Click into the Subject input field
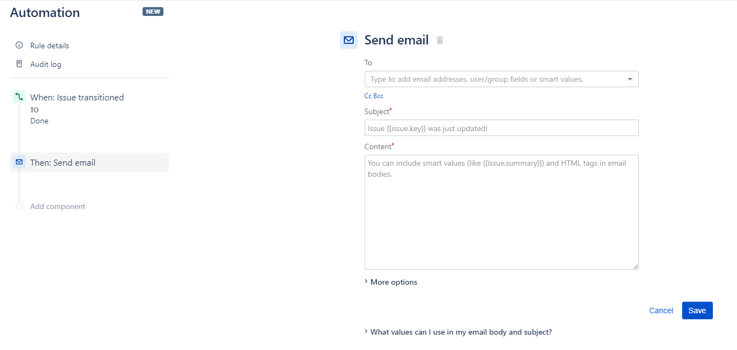This screenshot has width=737, height=350. 501,128
